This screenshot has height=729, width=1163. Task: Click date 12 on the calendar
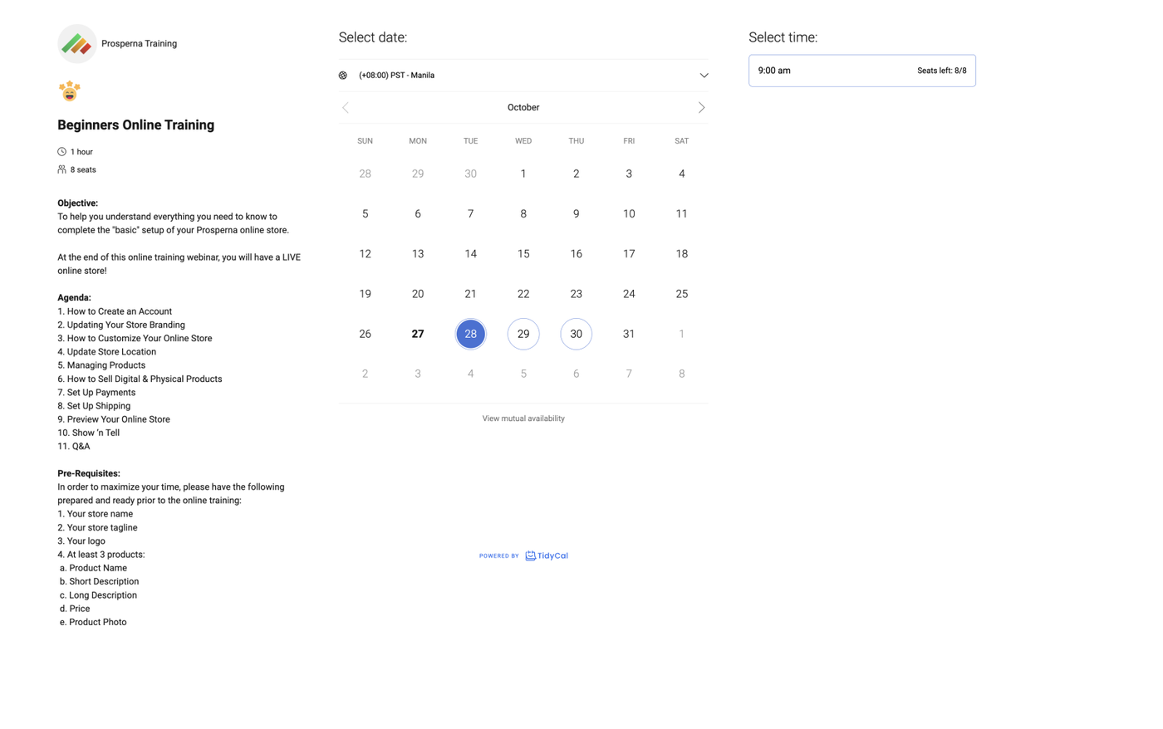[x=365, y=254]
